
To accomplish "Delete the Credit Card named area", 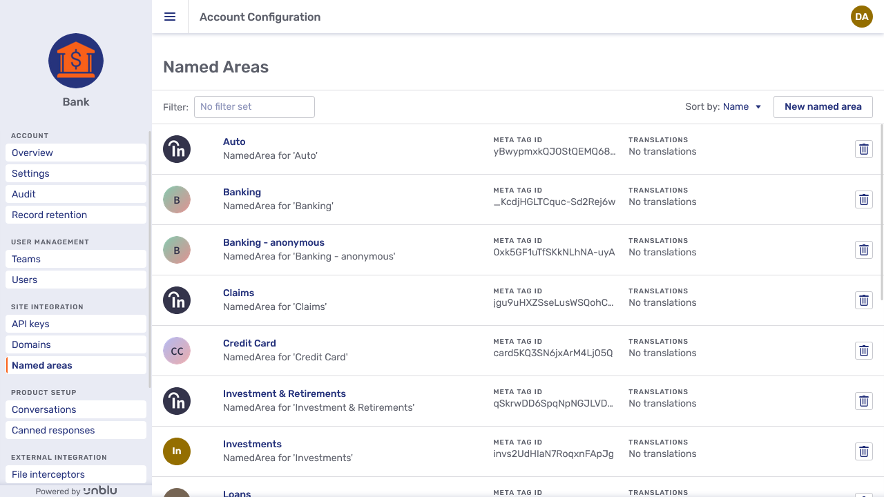I will 863,351.
